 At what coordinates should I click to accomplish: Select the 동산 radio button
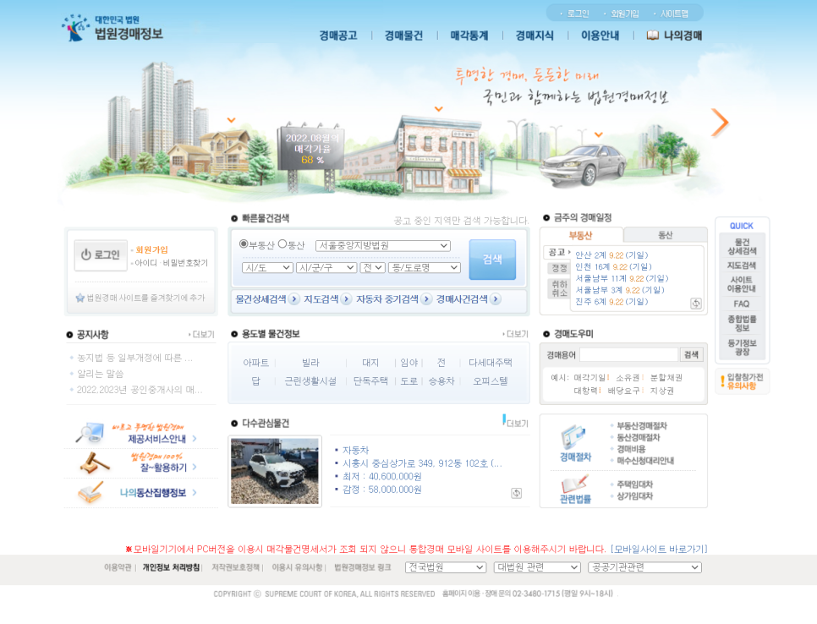click(x=282, y=244)
